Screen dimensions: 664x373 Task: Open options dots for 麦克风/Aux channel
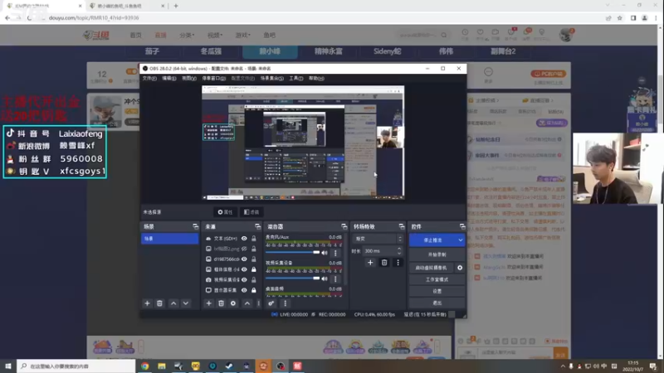[335, 253]
